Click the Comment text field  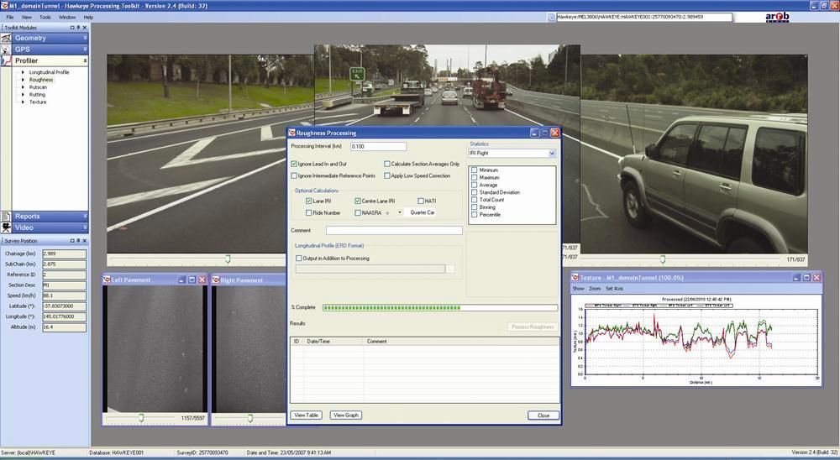pos(394,230)
